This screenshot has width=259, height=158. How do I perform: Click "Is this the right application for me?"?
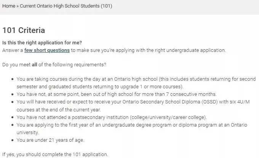tap(42, 42)
